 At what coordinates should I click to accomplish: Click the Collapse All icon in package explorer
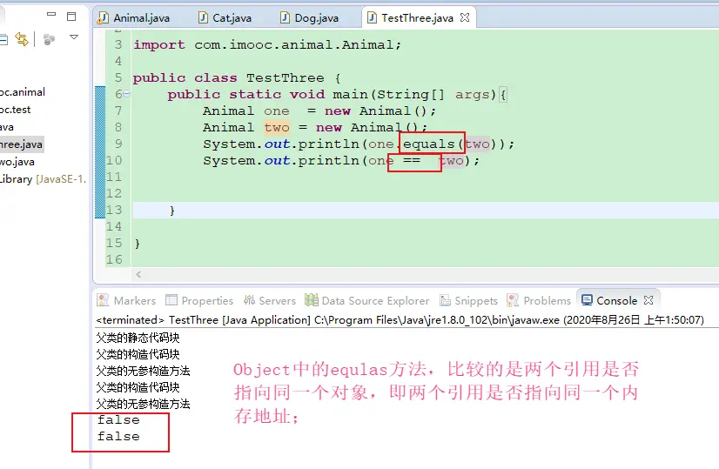3,39
